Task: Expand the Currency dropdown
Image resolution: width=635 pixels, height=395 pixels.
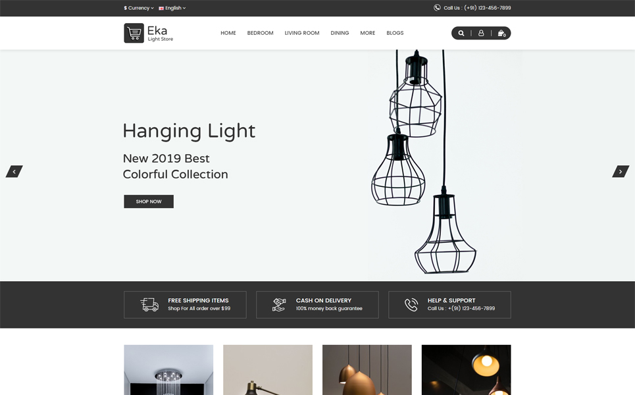Action: click(x=138, y=8)
